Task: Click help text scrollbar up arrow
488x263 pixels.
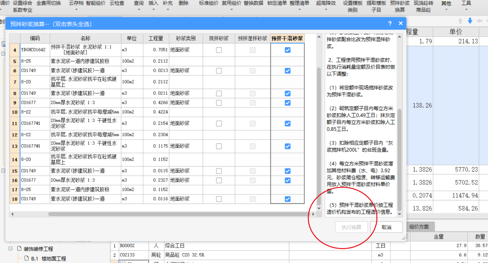Action: click(x=400, y=36)
